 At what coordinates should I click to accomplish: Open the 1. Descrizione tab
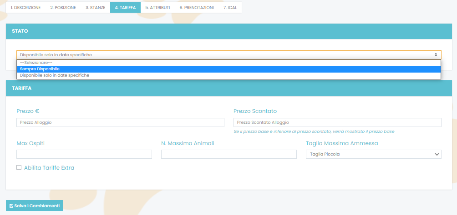coord(25,8)
